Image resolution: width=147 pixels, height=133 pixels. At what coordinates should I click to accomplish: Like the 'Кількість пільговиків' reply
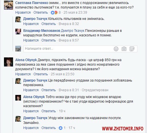[x=31, y=24]
